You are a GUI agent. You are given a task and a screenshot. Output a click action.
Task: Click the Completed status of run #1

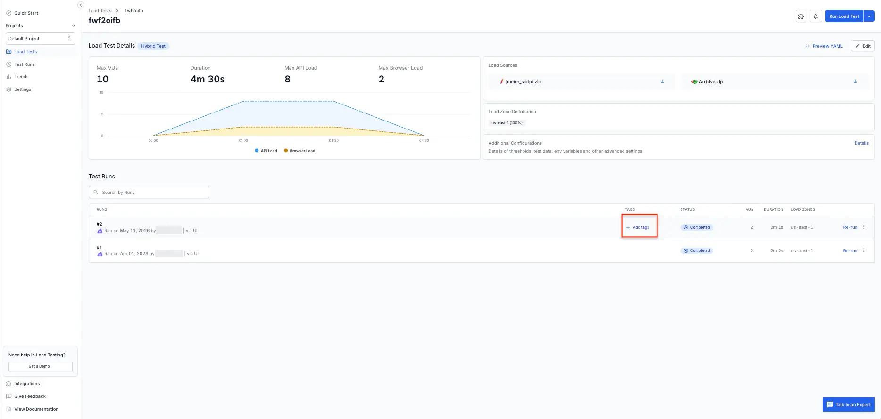click(x=697, y=251)
